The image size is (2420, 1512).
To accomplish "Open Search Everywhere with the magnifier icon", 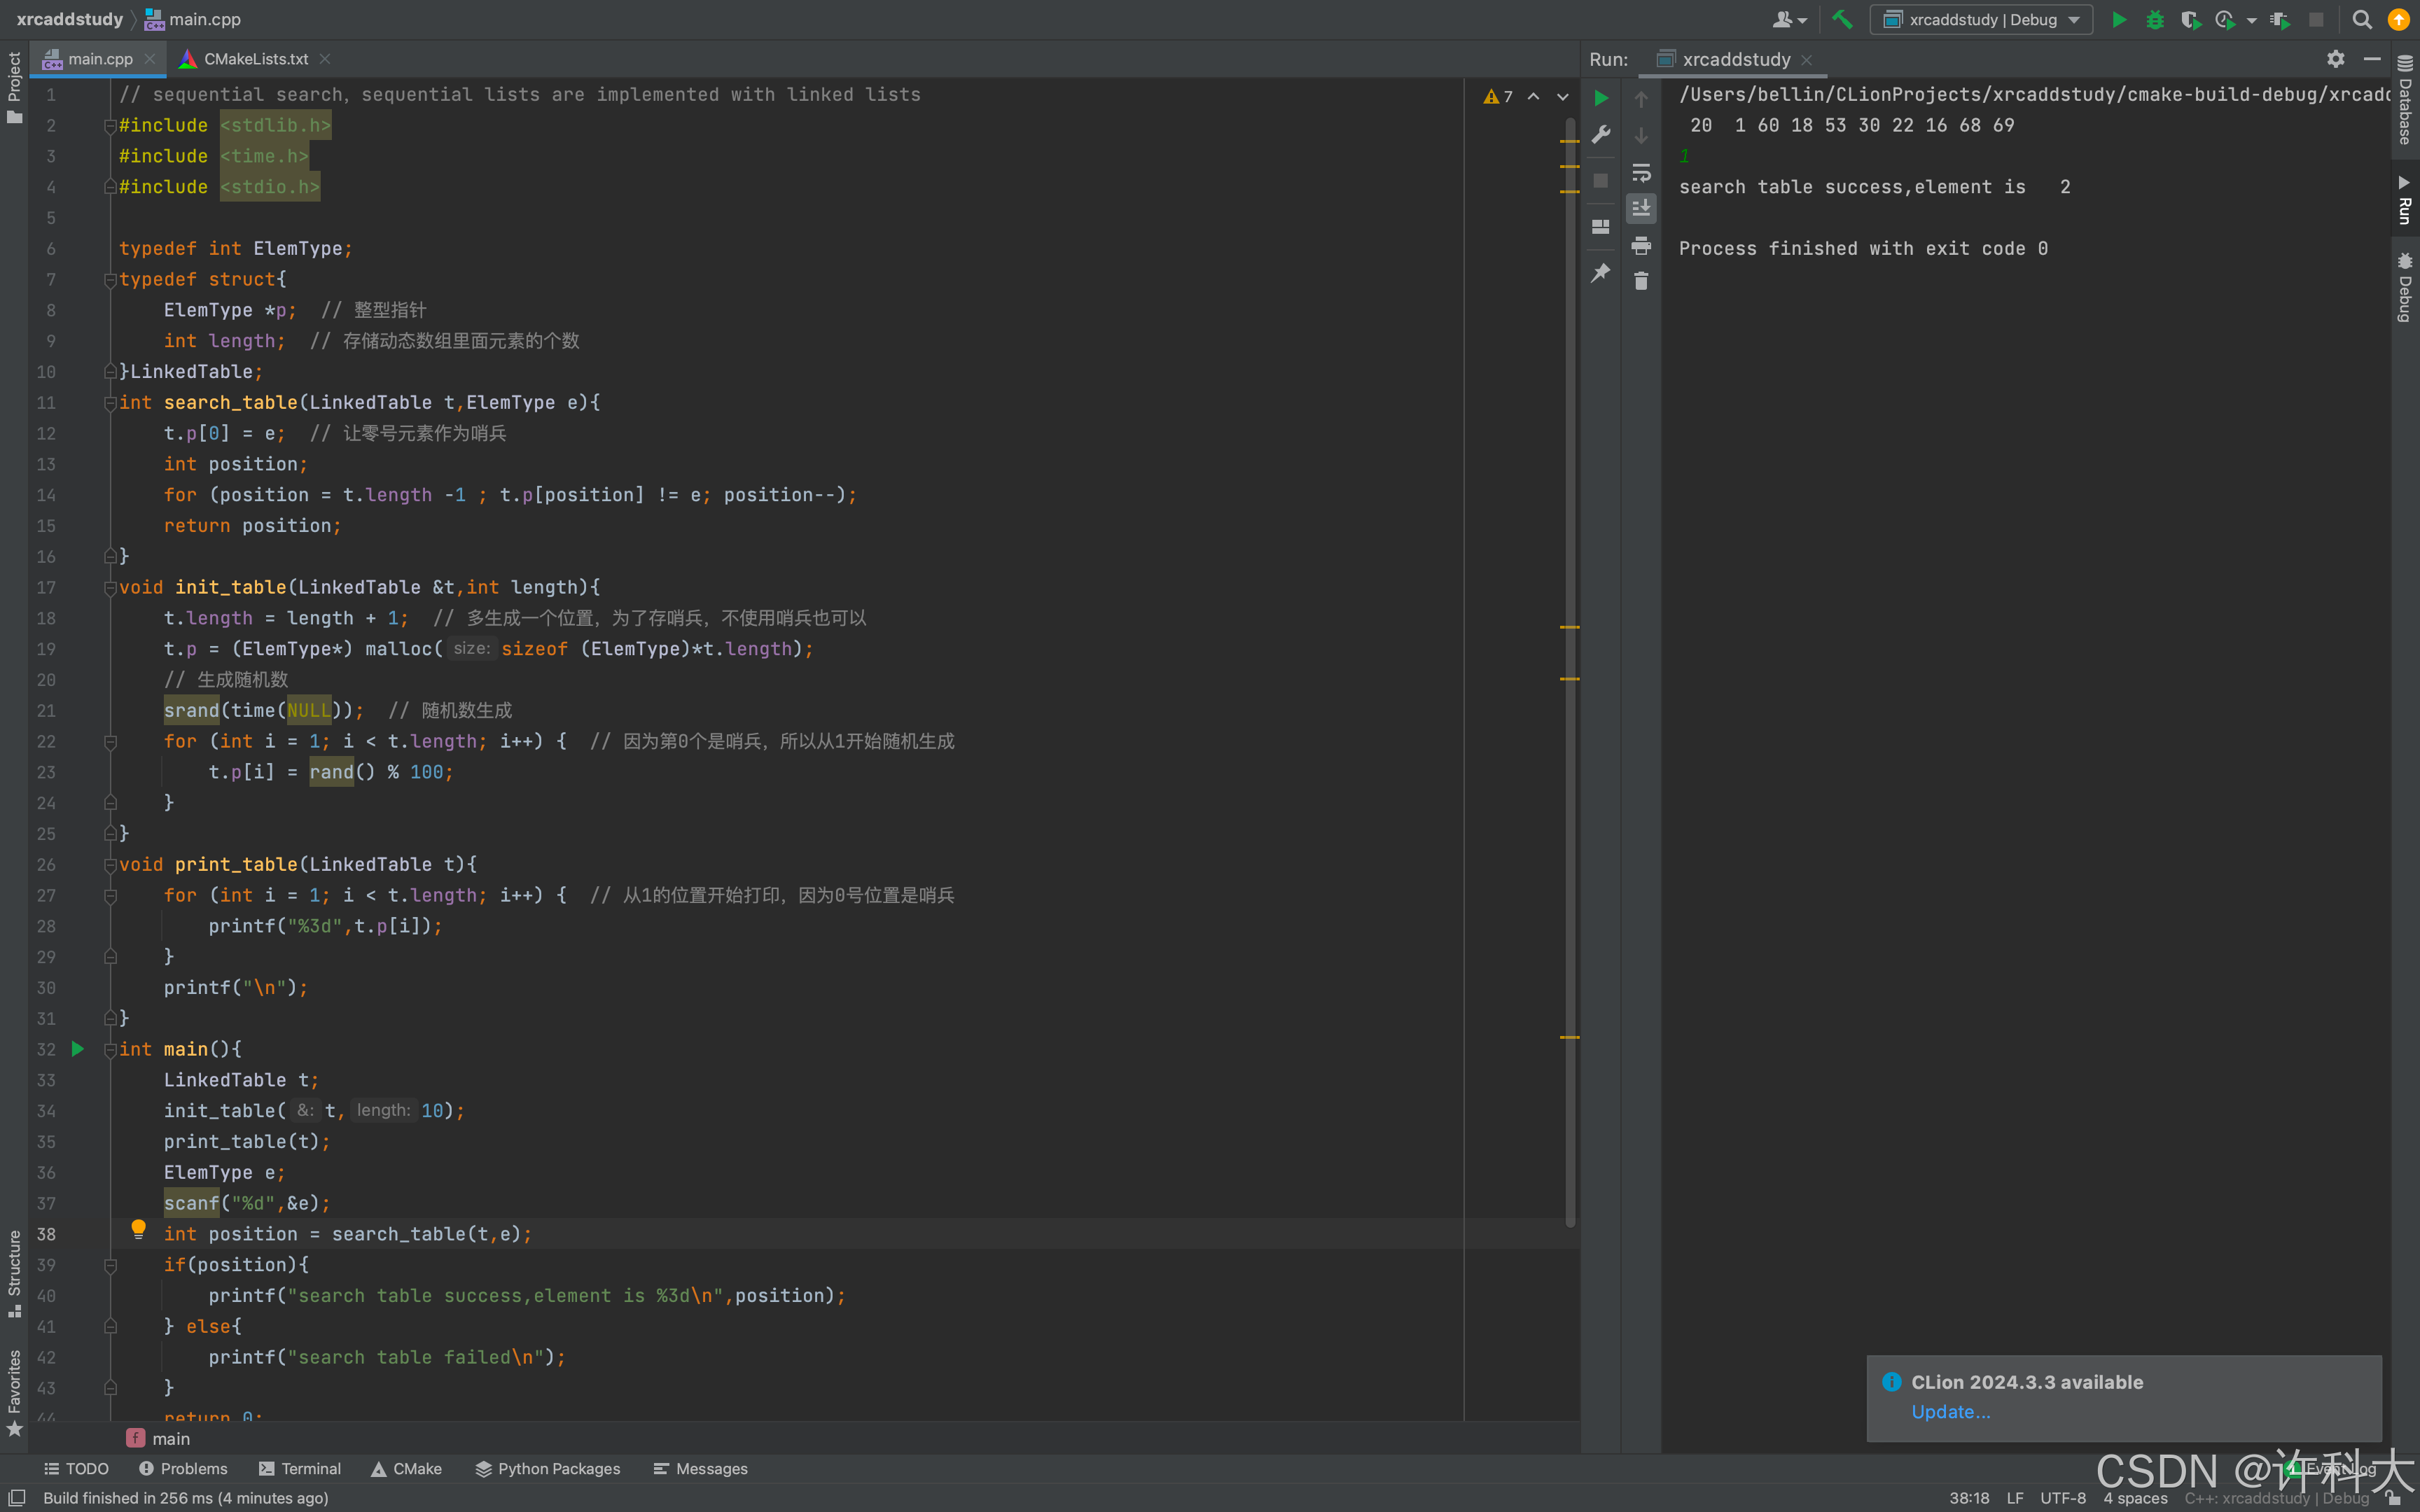I will 2362,19.
